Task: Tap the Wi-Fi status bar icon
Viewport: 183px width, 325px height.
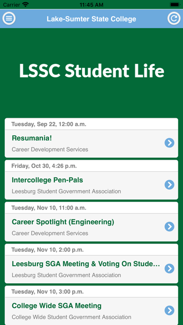Action: click(x=26, y=4)
